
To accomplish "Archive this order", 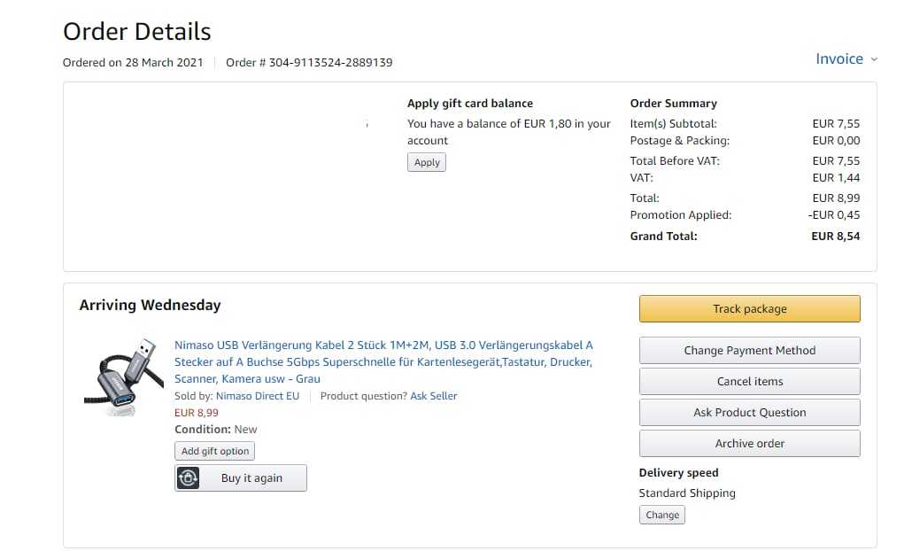I will (749, 444).
